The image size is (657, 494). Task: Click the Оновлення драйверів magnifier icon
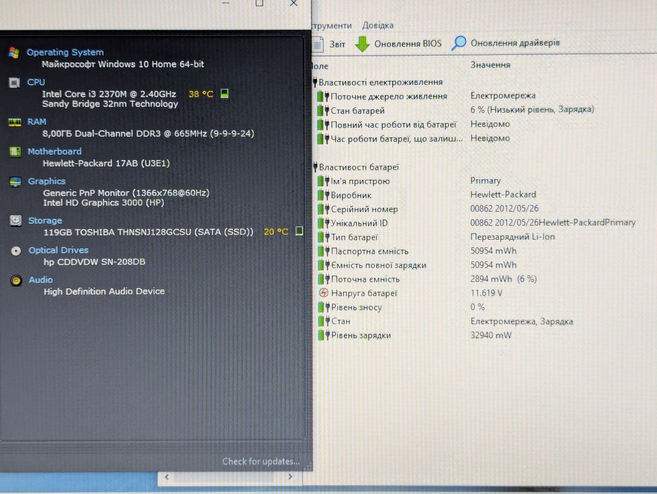[x=458, y=44]
